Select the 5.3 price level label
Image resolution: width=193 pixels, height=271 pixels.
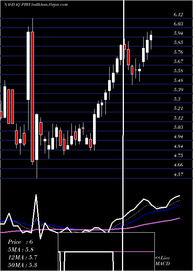pos(177,99)
